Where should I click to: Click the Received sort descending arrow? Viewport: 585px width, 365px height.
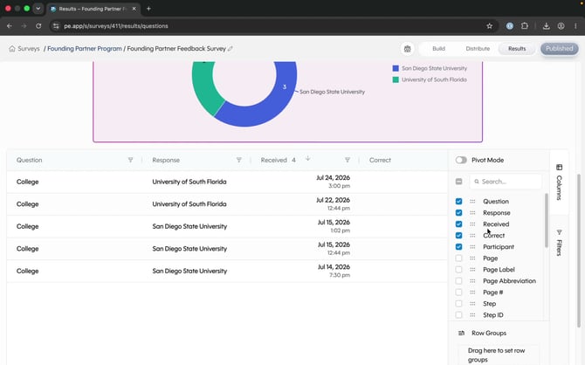[x=308, y=159]
